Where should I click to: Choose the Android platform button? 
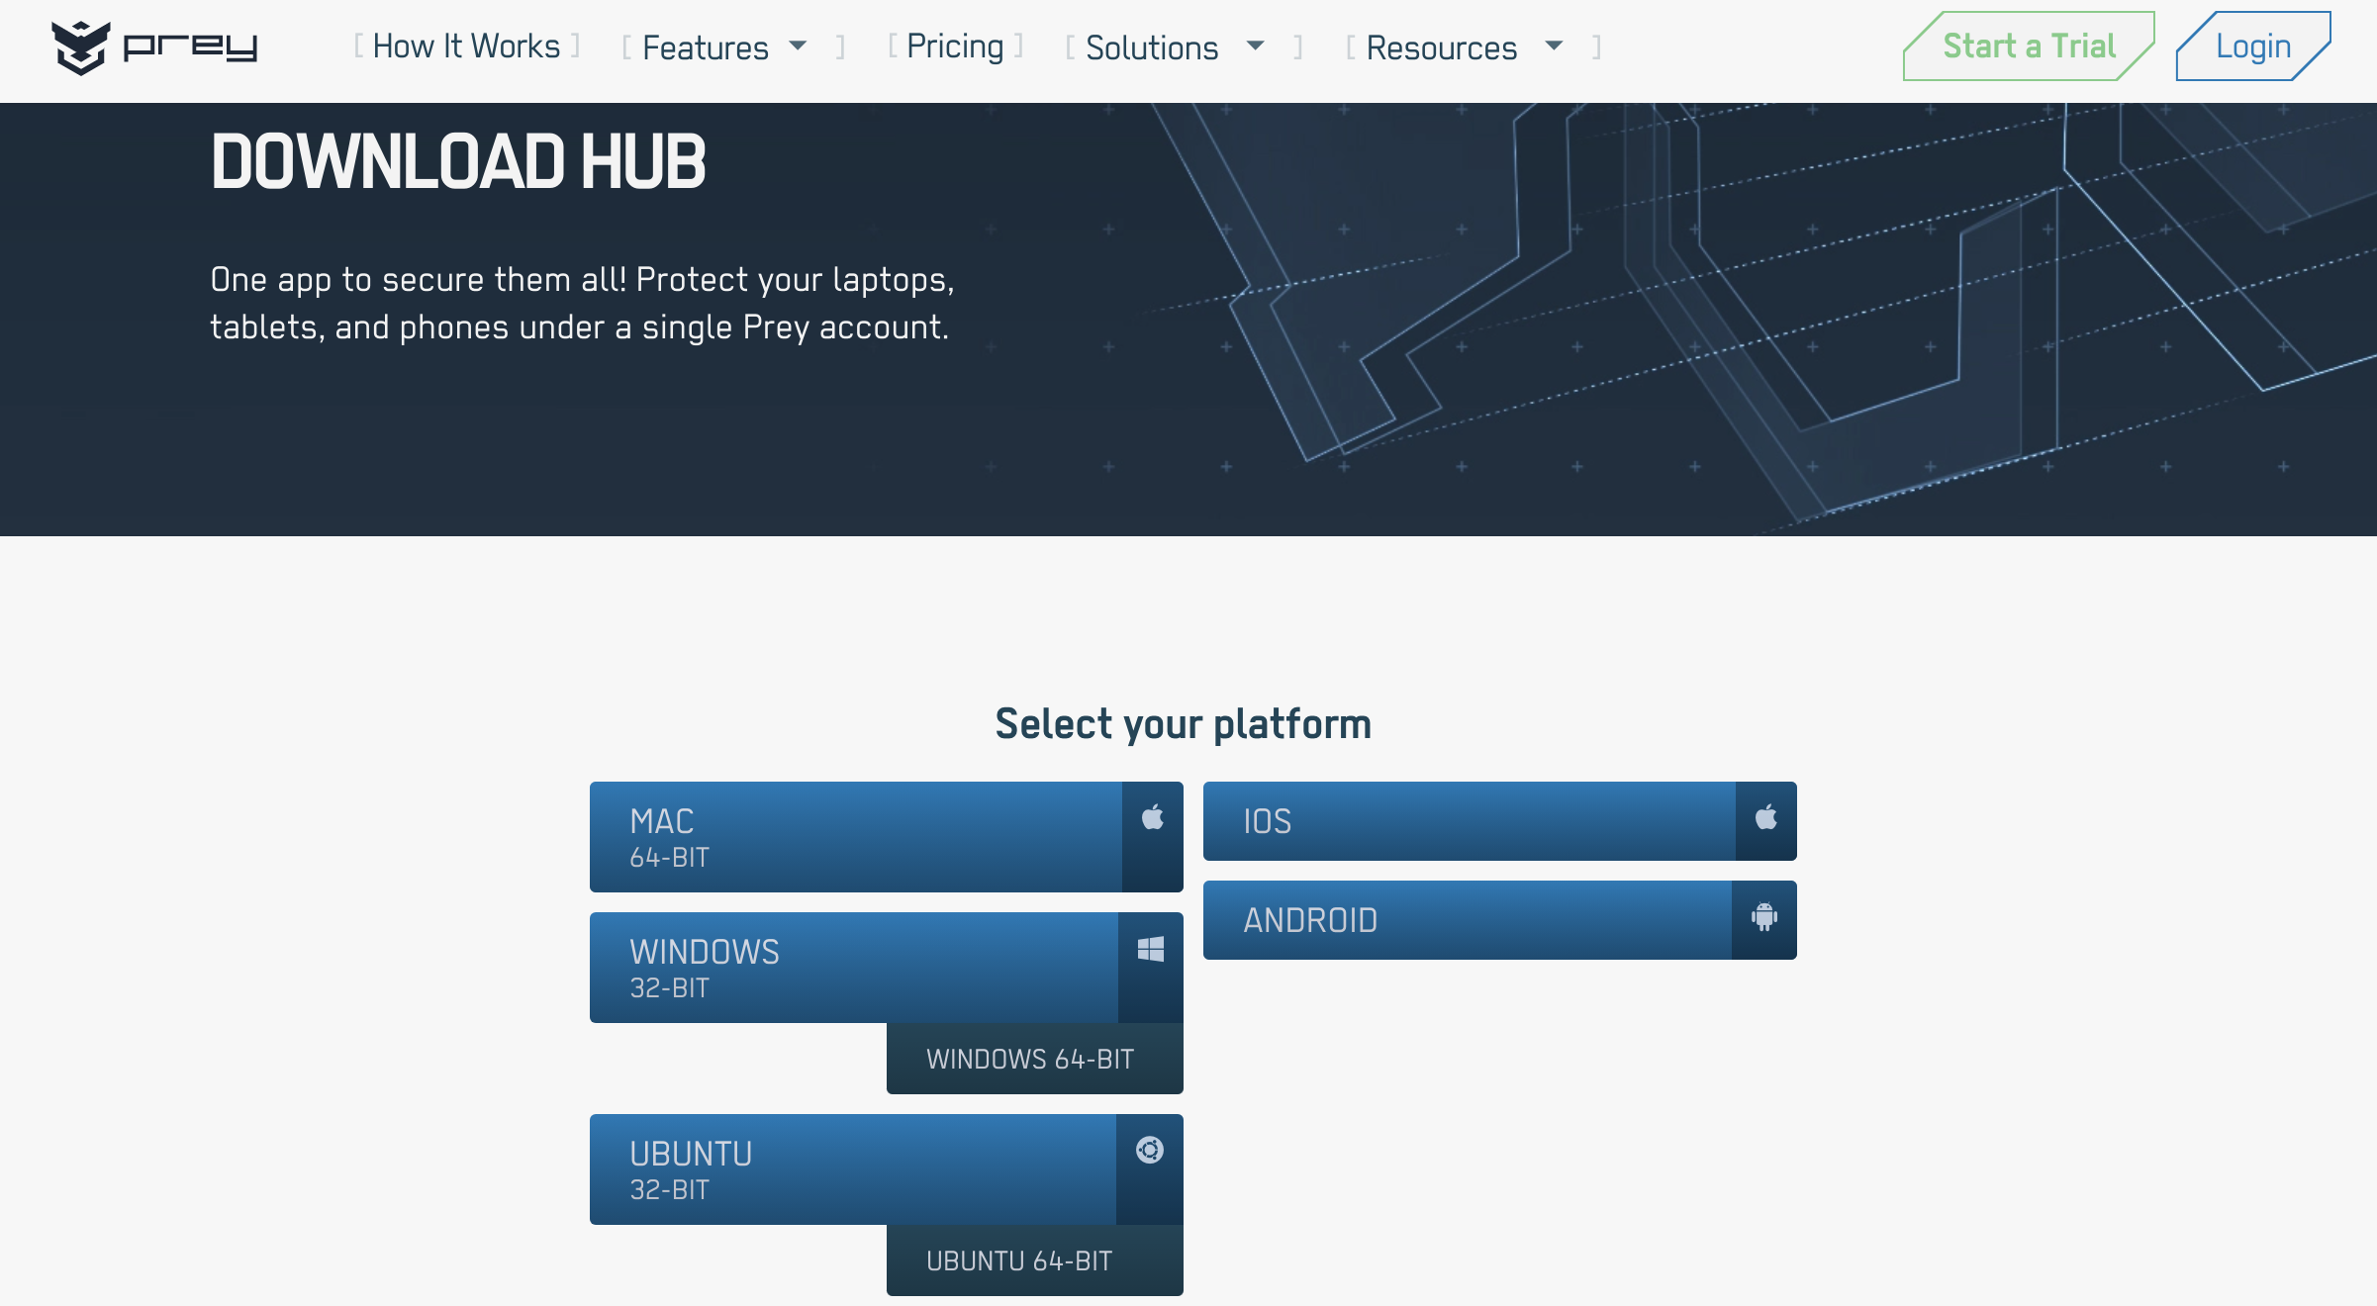pos(1500,920)
